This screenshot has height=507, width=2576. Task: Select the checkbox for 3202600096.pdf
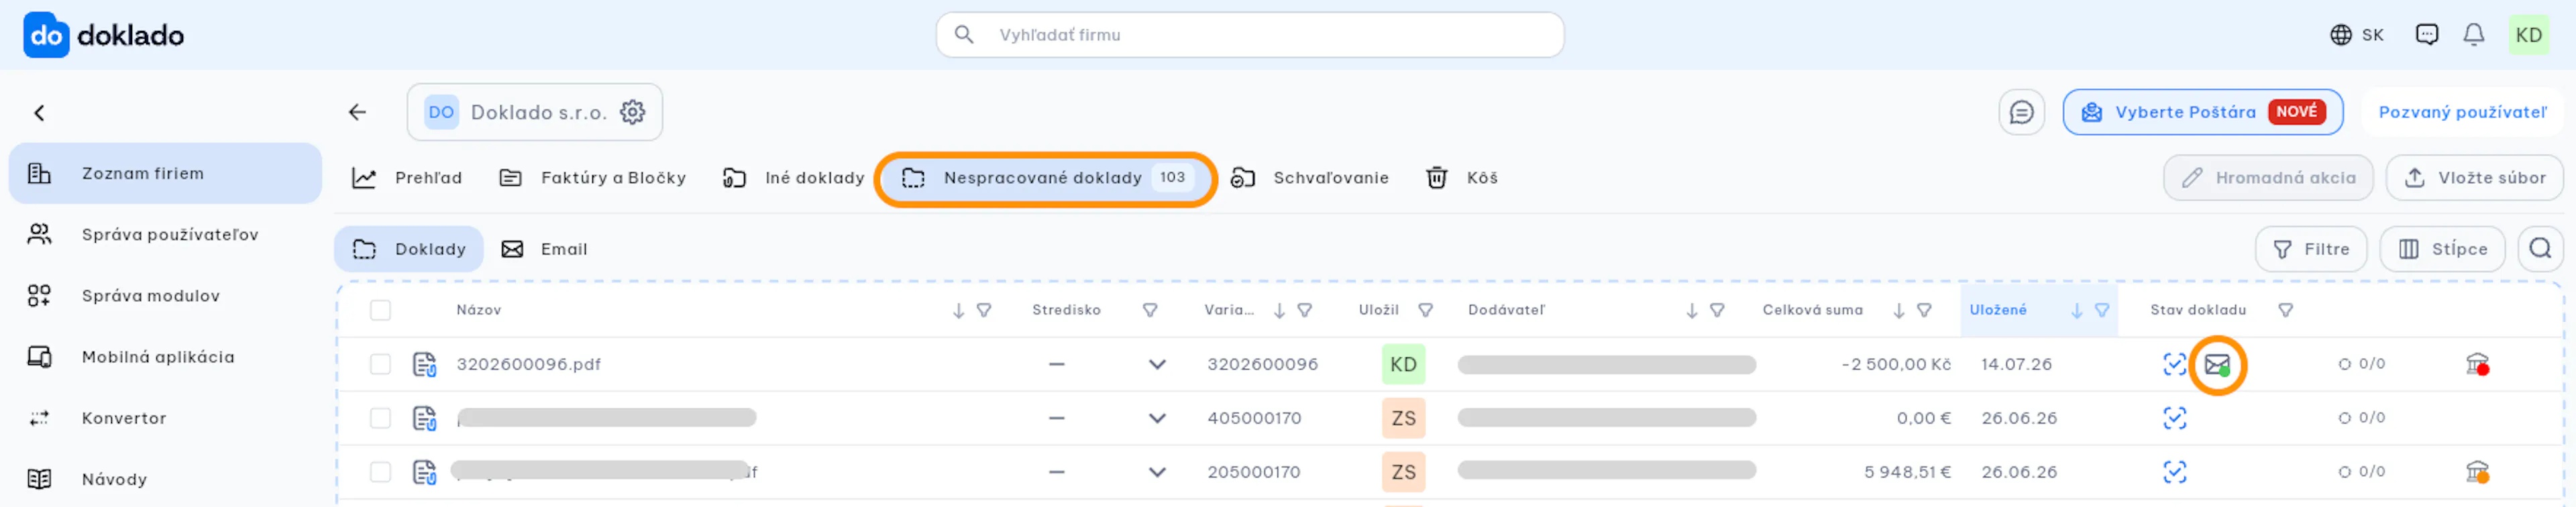(x=380, y=364)
